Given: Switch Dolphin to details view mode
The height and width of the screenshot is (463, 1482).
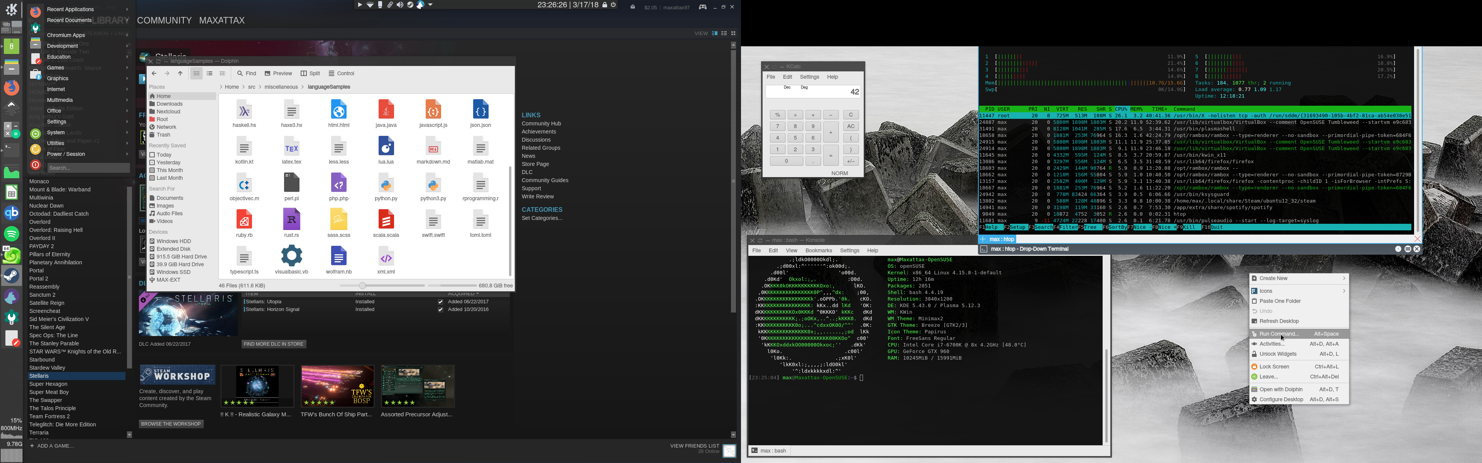Looking at the screenshot, I should coord(223,74).
